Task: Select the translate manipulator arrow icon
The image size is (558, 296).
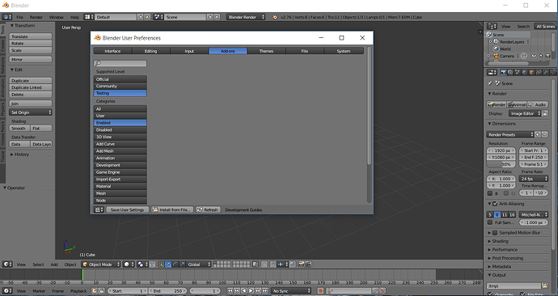Action: [x=168, y=264]
